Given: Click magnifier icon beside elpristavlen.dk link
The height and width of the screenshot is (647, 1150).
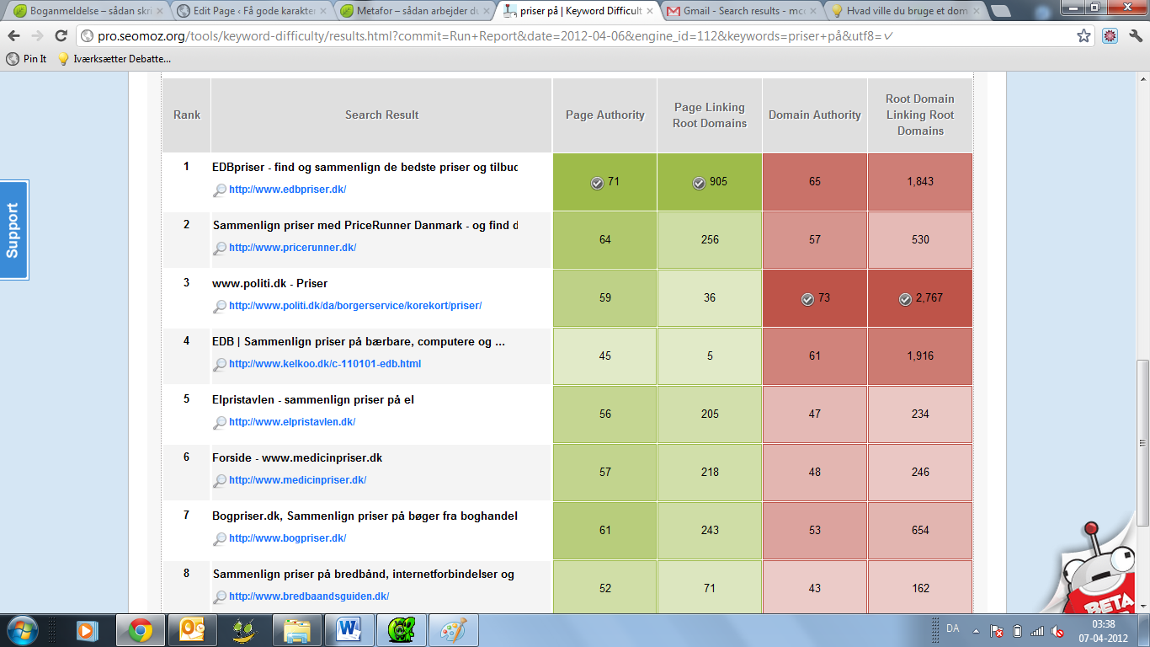Looking at the screenshot, I should (219, 423).
